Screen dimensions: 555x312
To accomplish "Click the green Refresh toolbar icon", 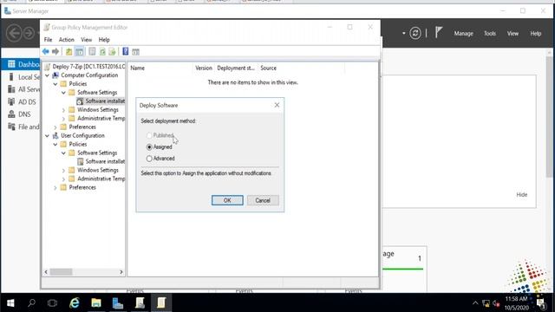I will tap(102, 52).
